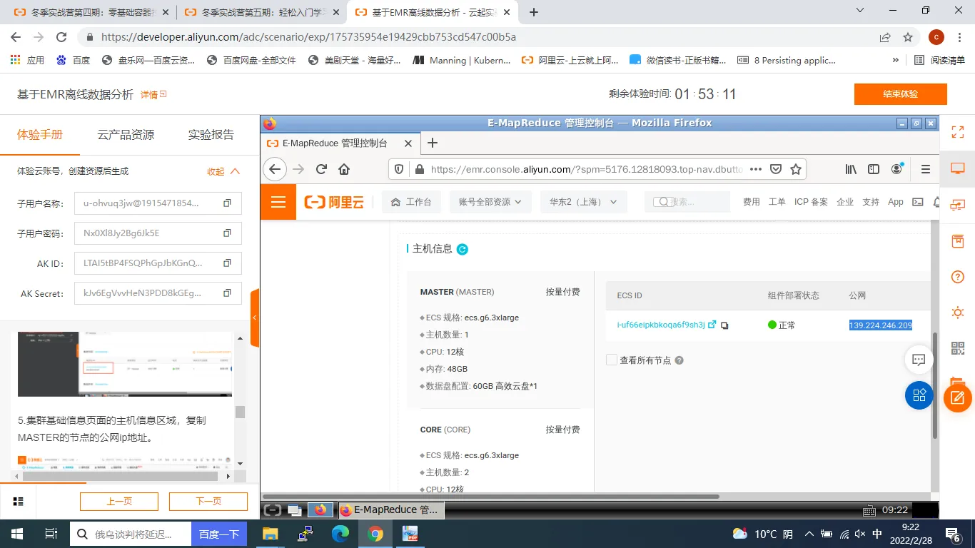The width and height of the screenshot is (975, 548).
Task: Open new tab in inner Firefox
Action: pos(432,143)
